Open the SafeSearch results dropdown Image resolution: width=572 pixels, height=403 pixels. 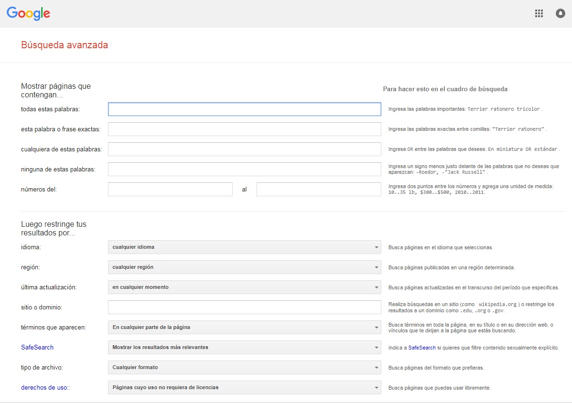[244, 348]
